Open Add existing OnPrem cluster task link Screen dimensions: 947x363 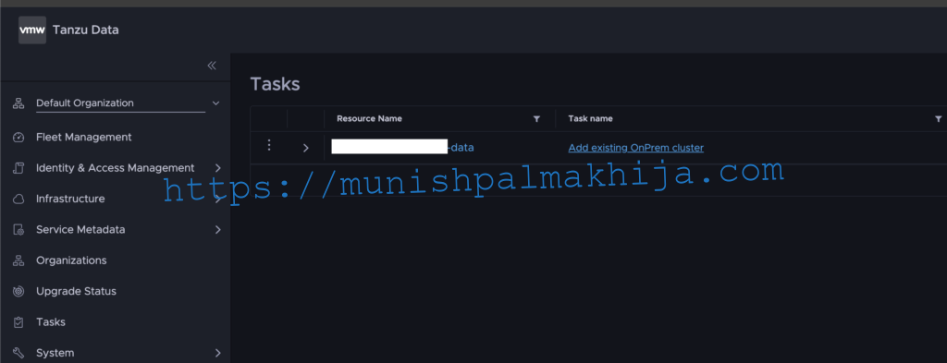tap(636, 148)
